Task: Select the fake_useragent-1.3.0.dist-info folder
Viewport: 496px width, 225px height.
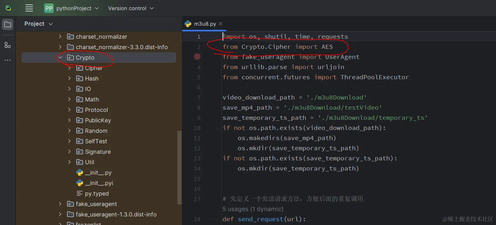Action: point(116,215)
